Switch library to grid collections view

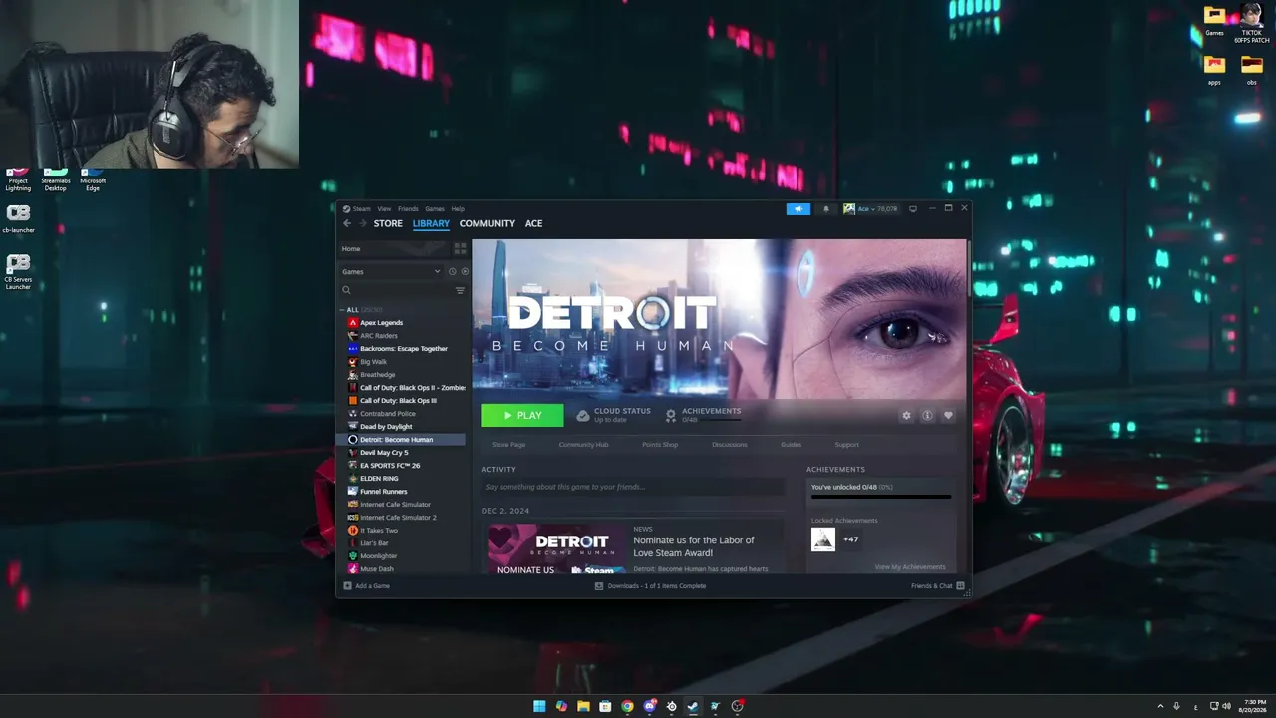point(460,248)
